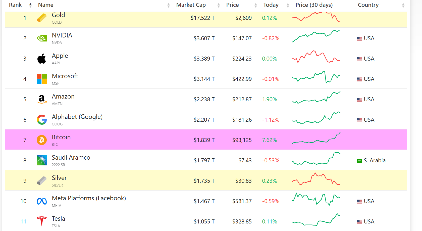Sort by Market Cap column arrows

tap(219, 5)
